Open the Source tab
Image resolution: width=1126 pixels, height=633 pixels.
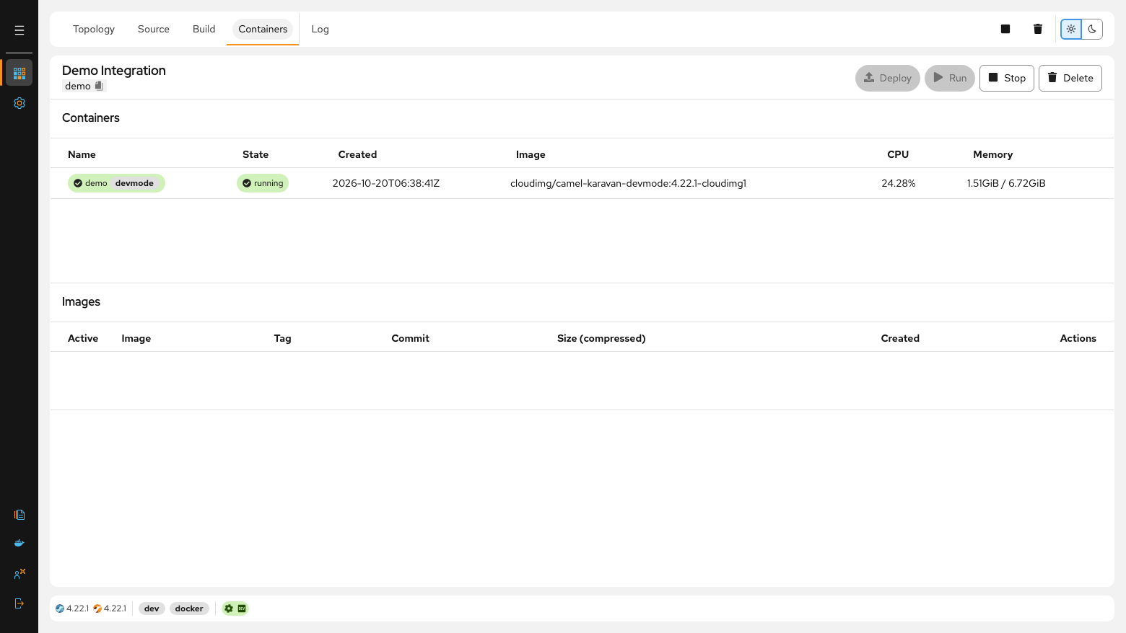click(154, 29)
